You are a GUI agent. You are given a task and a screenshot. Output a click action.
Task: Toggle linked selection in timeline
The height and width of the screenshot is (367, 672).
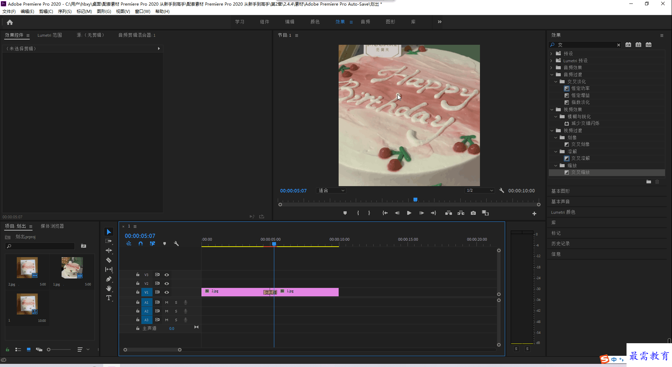(153, 244)
